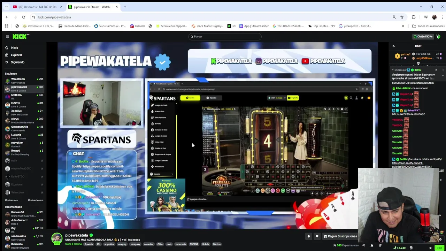Open the Xodalive channel in the sidebar
Image resolution: width=446 pixels, height=251 pixels.
pos(24,113)
